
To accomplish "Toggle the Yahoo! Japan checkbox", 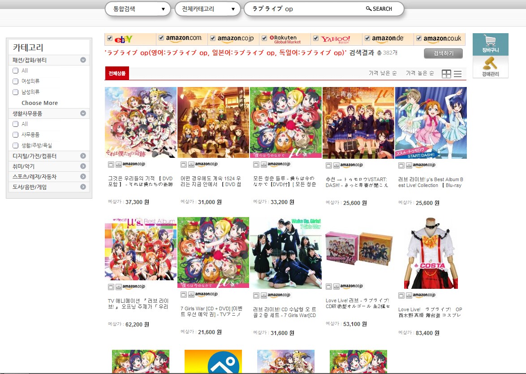I will click(x=316, y=38).
